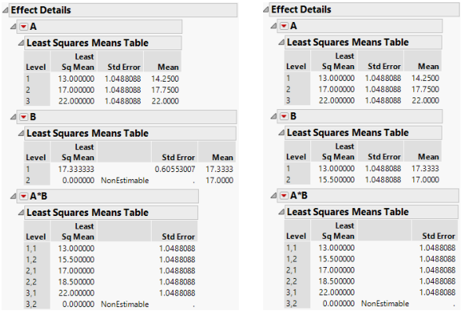Collapse effect A*B section in right panel
Viewport: 462px width, 311px height.
point(273,196)
